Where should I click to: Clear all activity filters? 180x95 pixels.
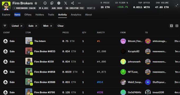coord(61,26)
